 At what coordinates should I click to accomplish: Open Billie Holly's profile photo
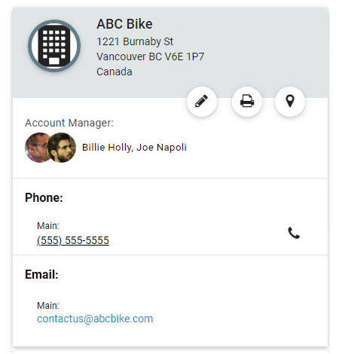[37, 148]
